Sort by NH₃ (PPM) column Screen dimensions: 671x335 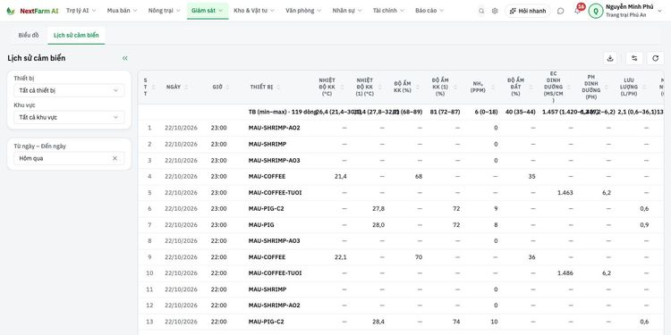(493, 88)
